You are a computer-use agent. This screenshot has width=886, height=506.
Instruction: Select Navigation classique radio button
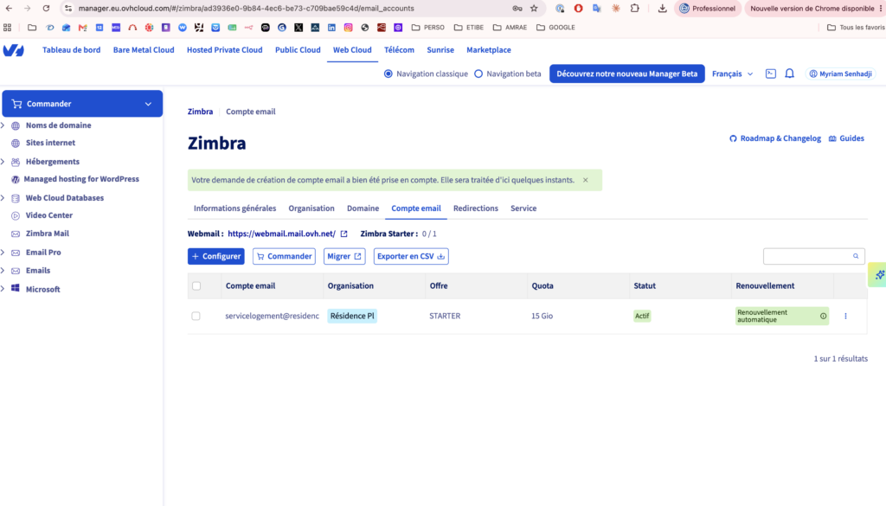pos(388,74)
